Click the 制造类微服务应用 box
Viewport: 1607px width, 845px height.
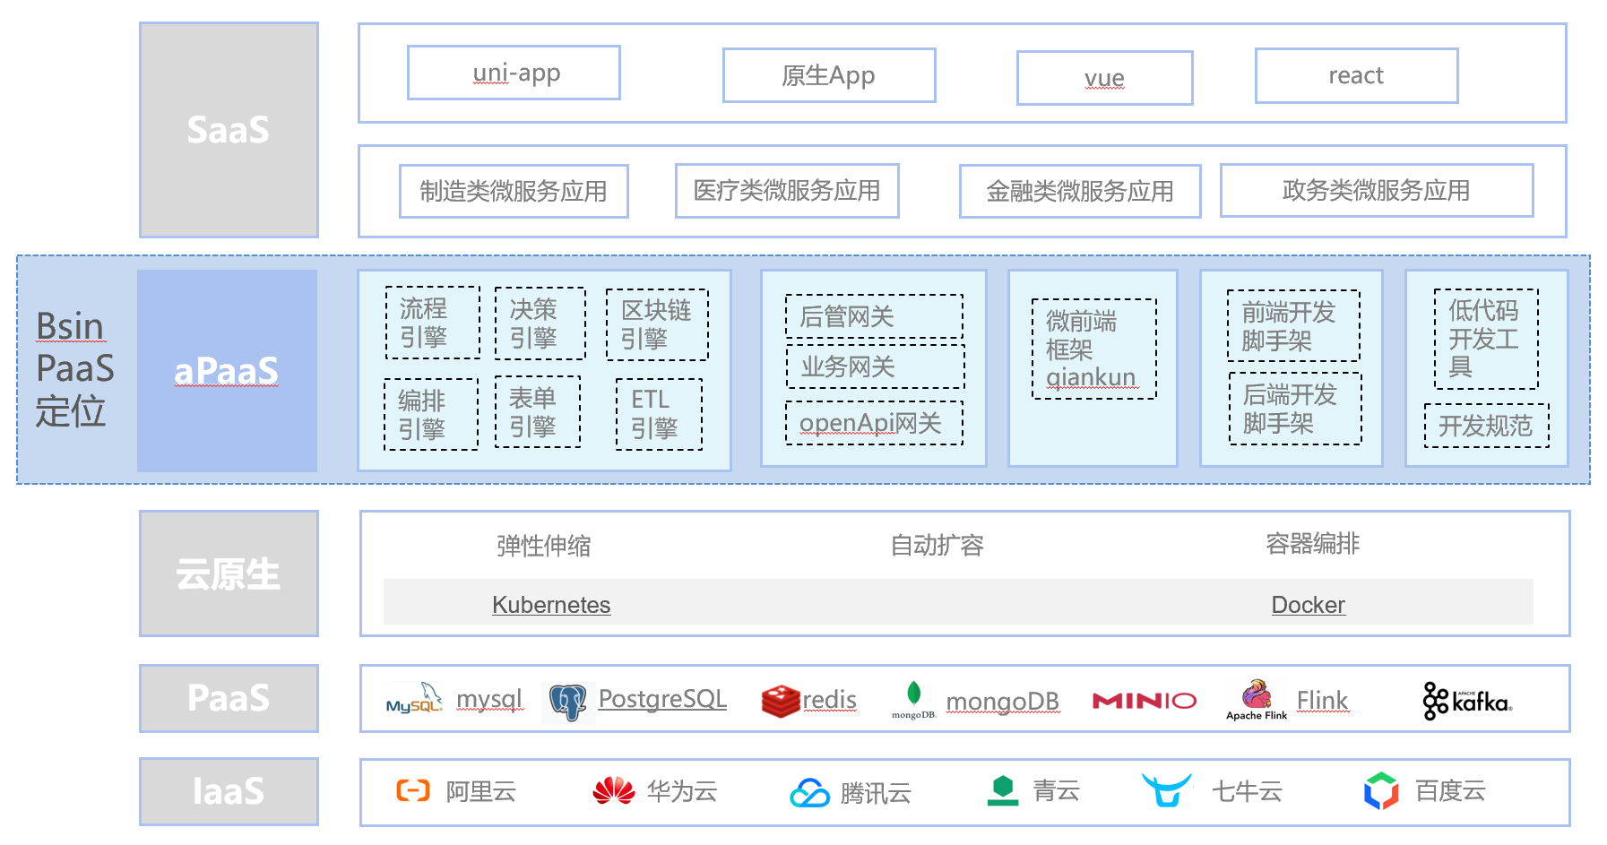[514, 191]
